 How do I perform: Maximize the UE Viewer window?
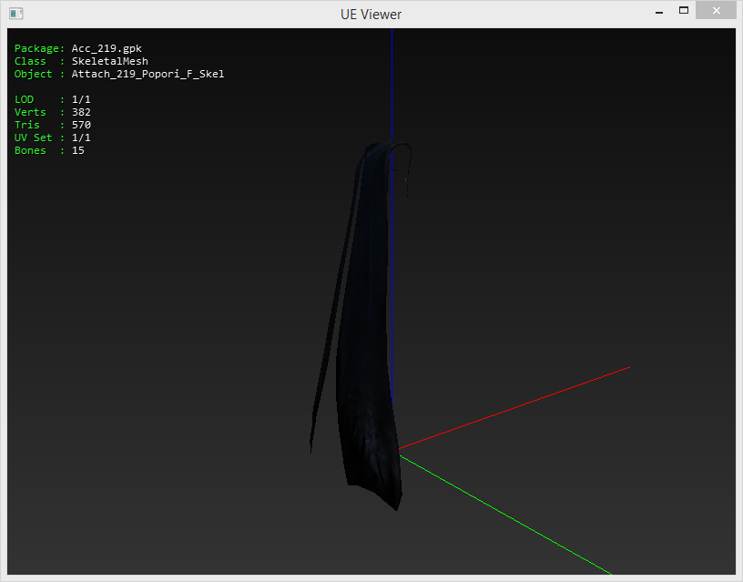pyautogui.click(x=683, y=11)
